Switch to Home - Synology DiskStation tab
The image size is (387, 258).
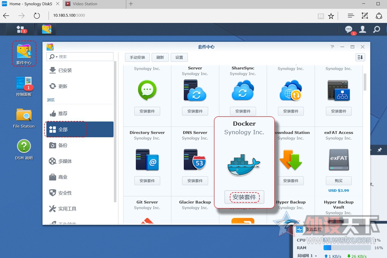click(31, 4)
